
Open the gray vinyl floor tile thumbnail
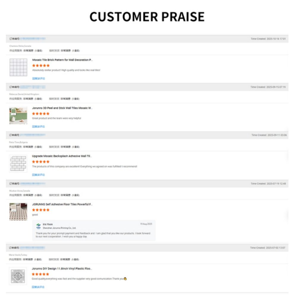tap(18, 276)
